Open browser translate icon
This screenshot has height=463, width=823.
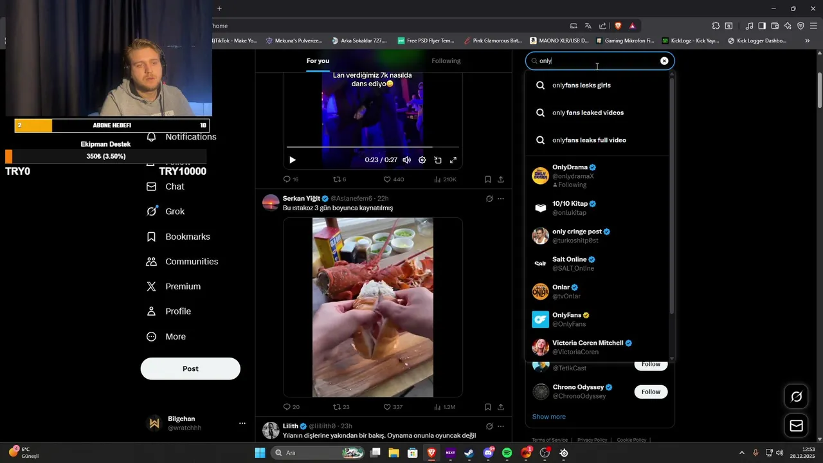(588, 26)
